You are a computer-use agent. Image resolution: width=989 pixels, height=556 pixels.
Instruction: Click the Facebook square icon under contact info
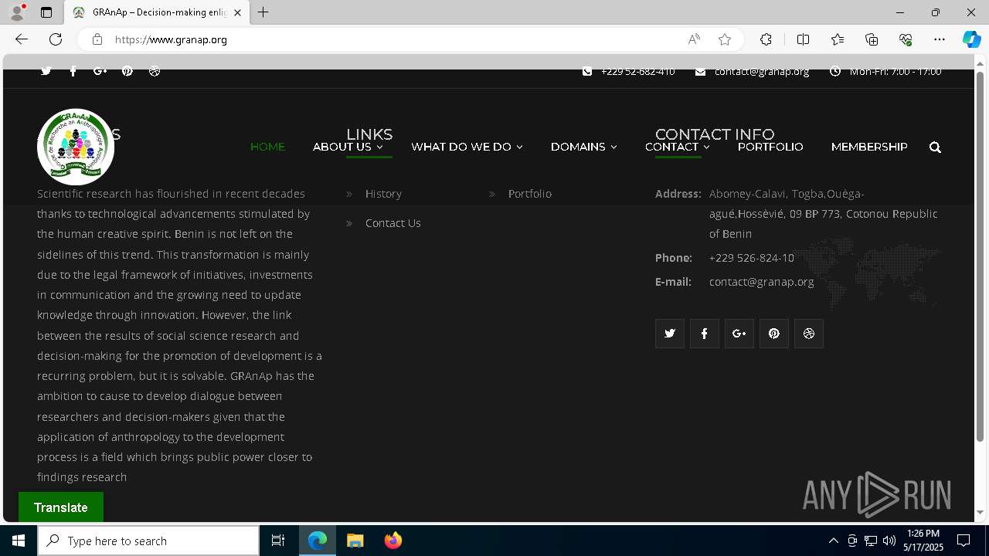tap(705, 334)
